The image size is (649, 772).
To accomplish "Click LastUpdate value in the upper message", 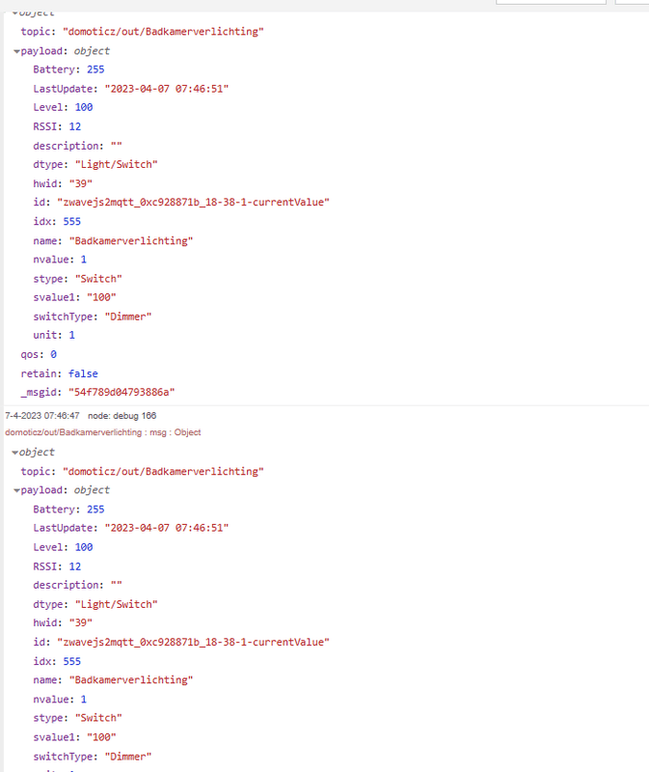I will [166, 89].
